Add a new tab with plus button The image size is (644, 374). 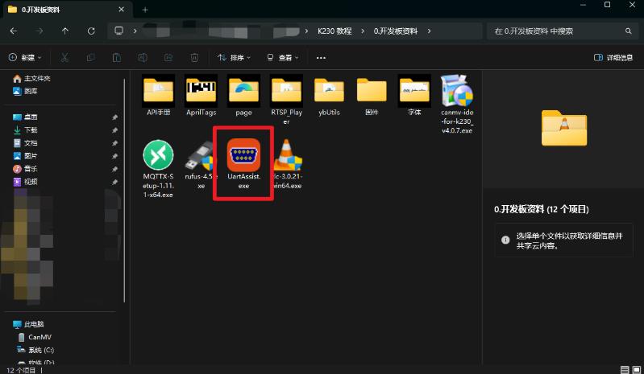coord(145,10)
